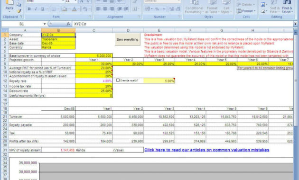Center the text horizontally
Screen dimensions: 299x180
tap(105, 9)
